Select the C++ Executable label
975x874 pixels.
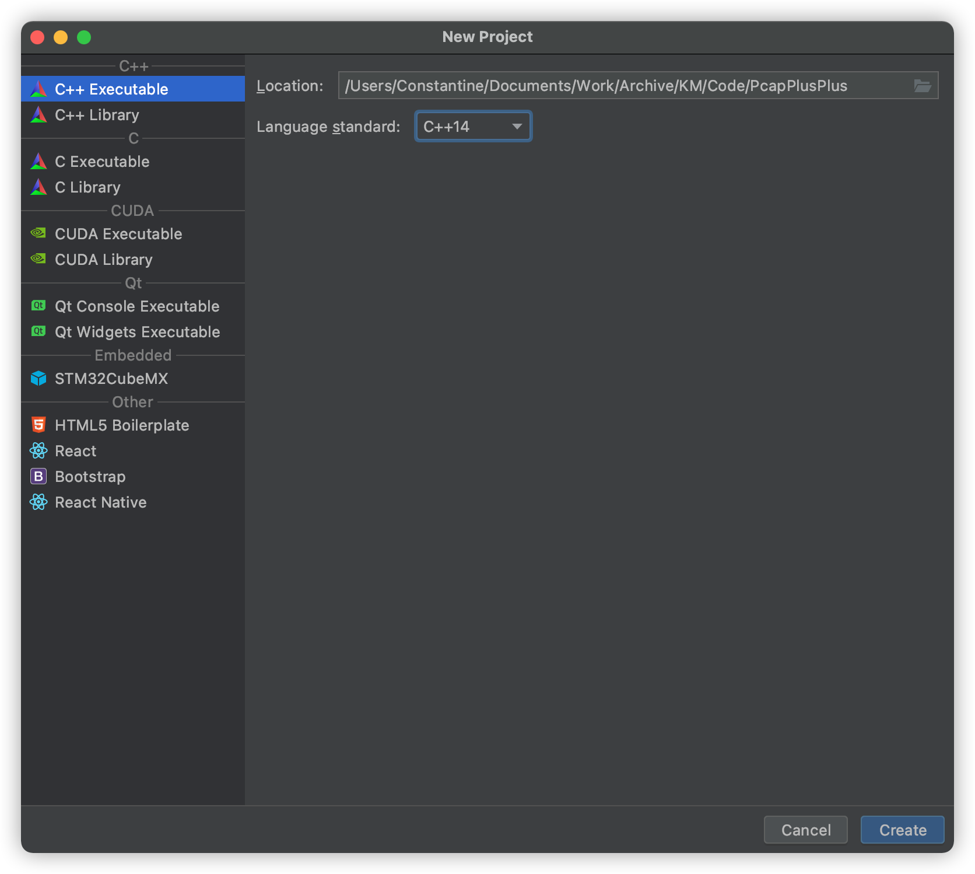click(111, 89)
